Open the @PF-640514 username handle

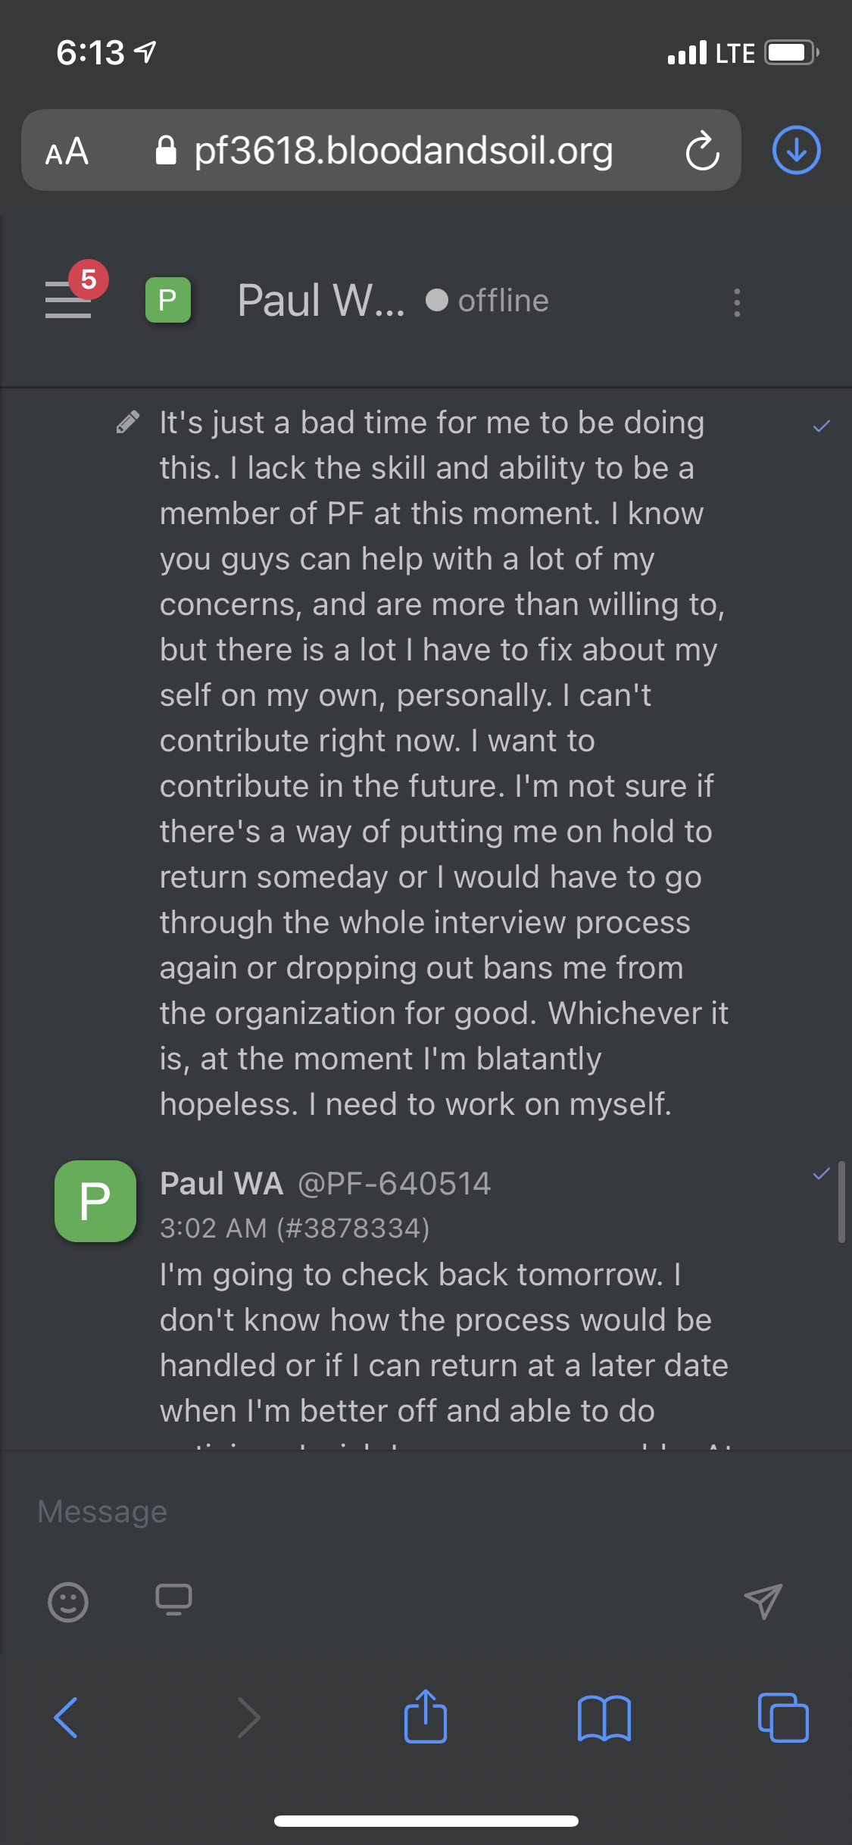point(395,1184)
